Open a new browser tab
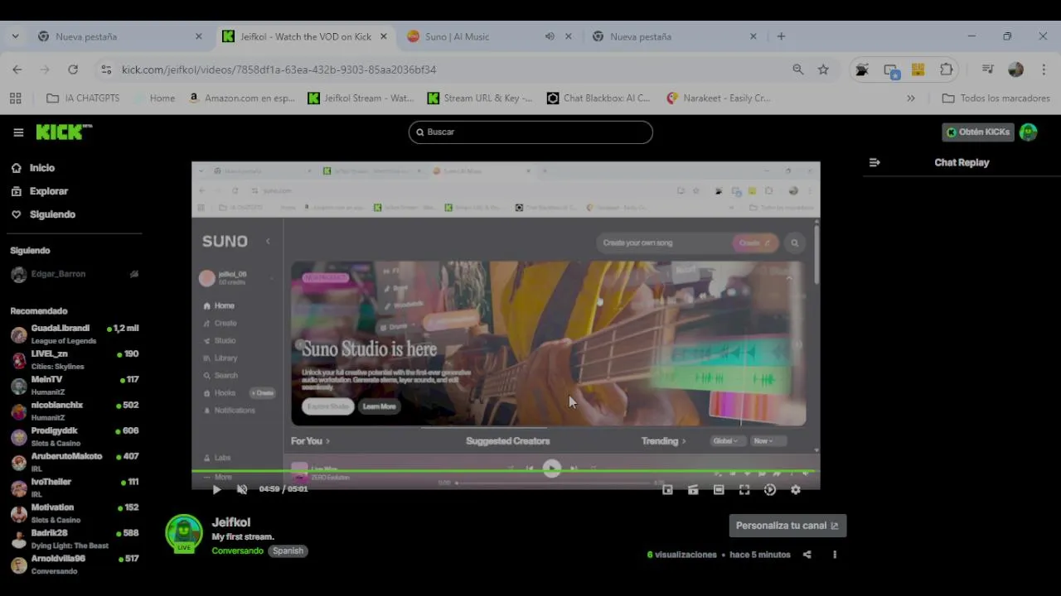1061x596 pixels. 781,36
